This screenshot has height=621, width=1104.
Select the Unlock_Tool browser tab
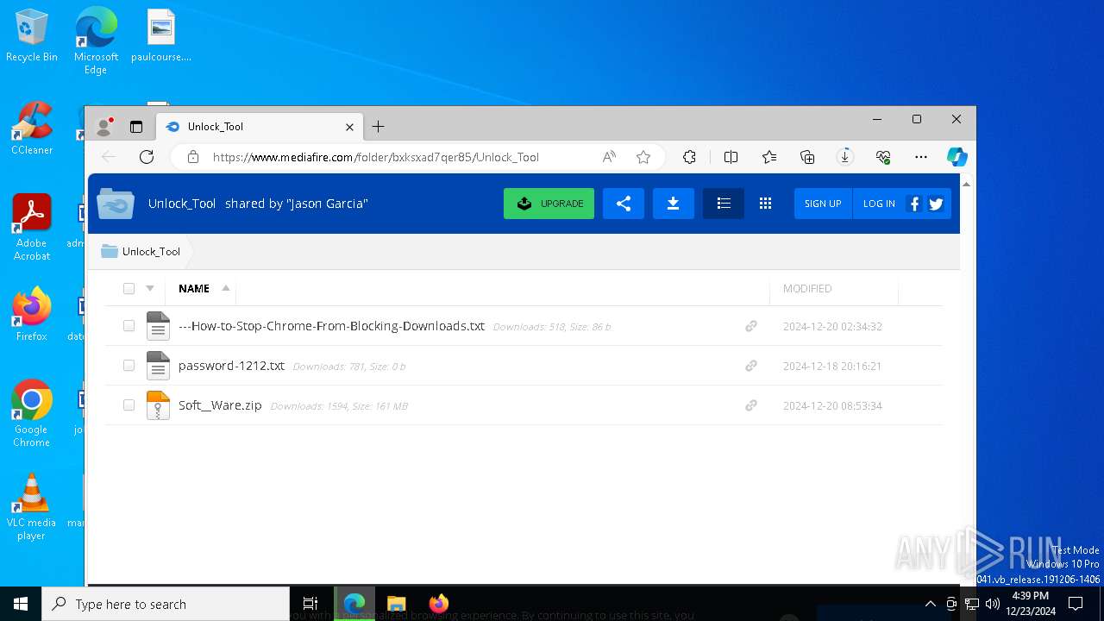pos(260,127)
